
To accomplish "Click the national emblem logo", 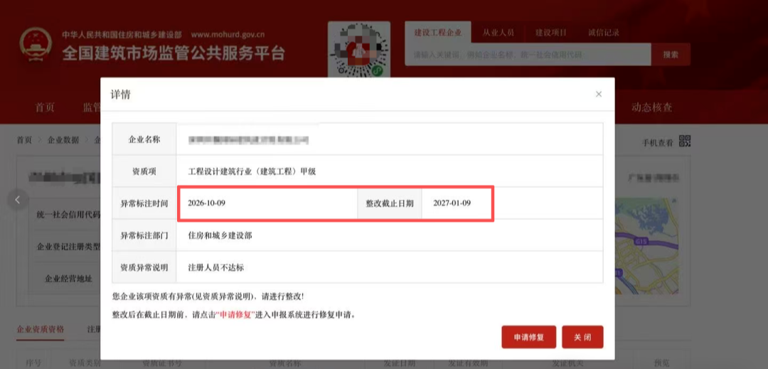I will 36,45.
